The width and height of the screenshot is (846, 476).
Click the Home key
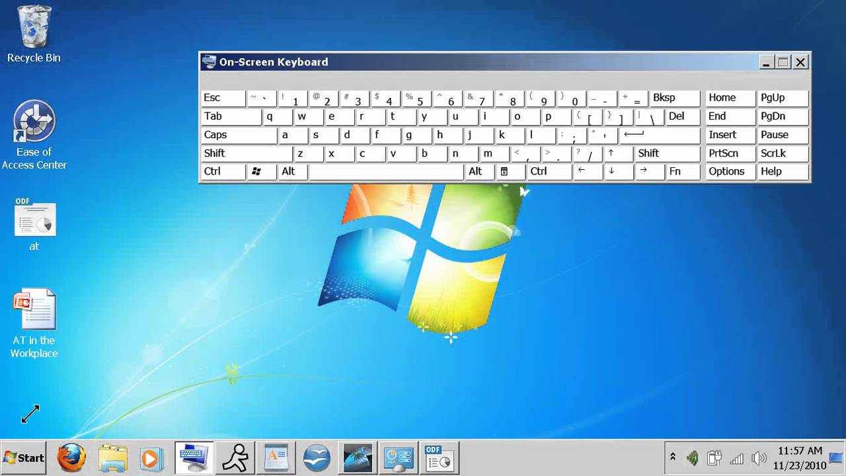click(x=731, y=98)
